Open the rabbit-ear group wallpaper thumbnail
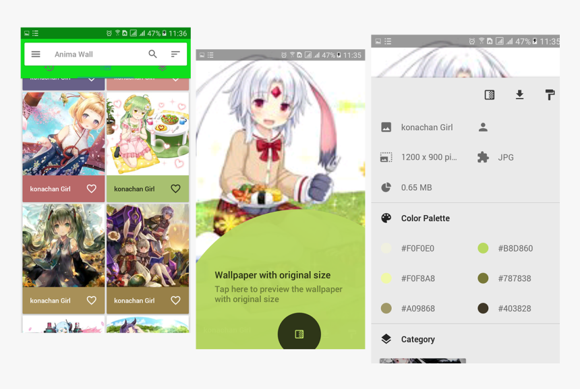Screen dimensions: 580x389 click(x=148, y=245)
